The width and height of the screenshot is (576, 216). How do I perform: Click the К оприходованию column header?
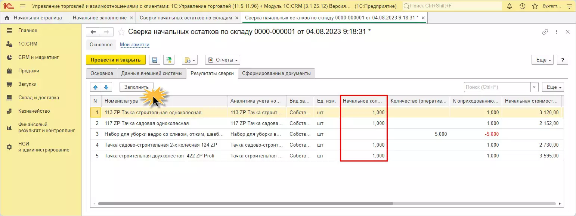click(x=476, y=101)
